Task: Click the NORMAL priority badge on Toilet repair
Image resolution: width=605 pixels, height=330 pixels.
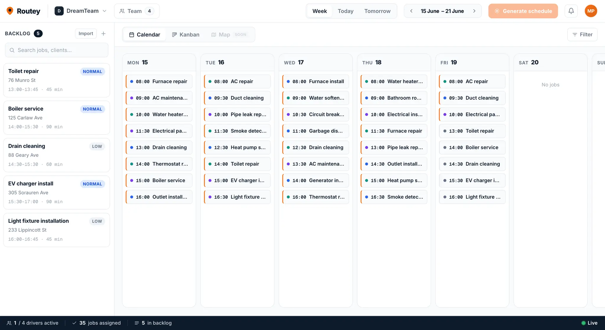Action: click(x=92, y=72)
